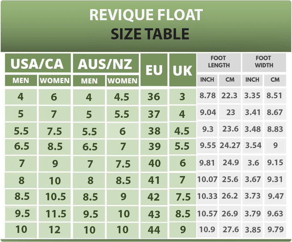Viewport: 292px width, 242px height.
Task: Click the FOOT LENGTH header
Action: (x=219, y=62)
